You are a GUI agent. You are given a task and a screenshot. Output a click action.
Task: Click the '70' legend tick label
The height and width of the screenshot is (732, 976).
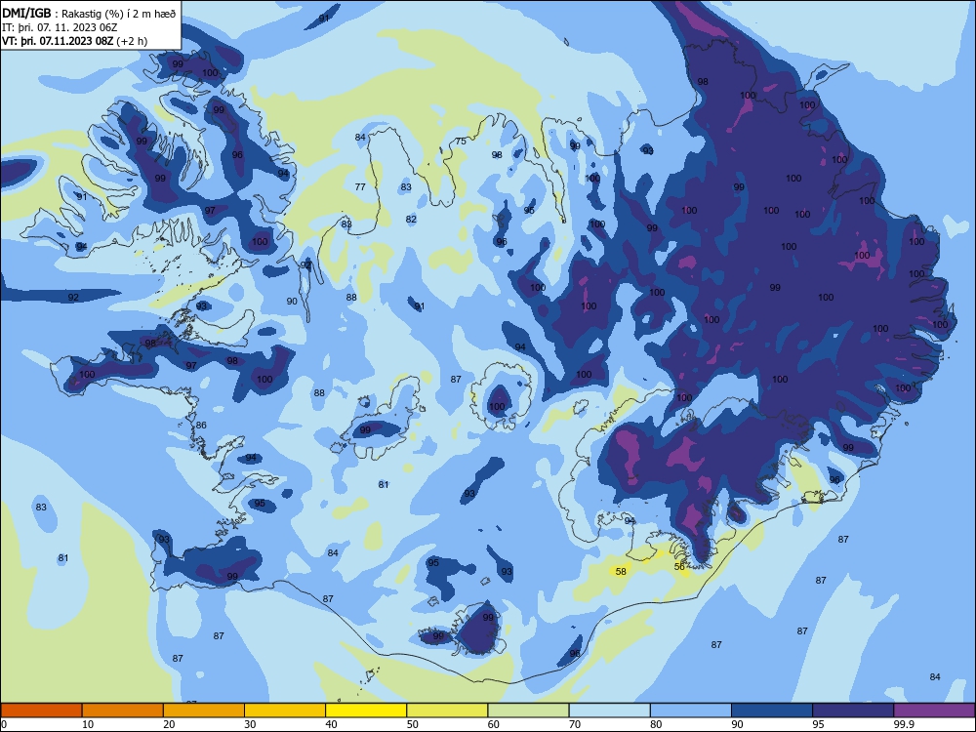pos(575,724)
